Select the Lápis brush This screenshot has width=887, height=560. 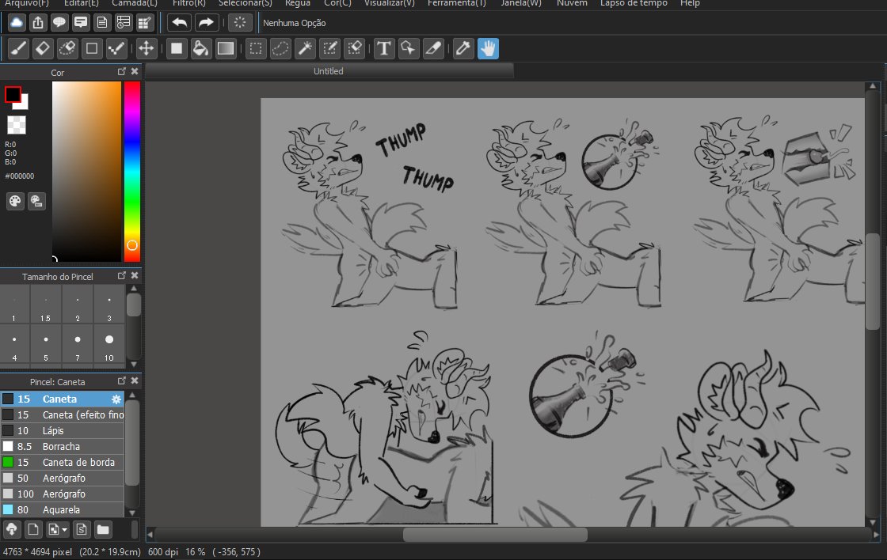(x=63, y=430)
